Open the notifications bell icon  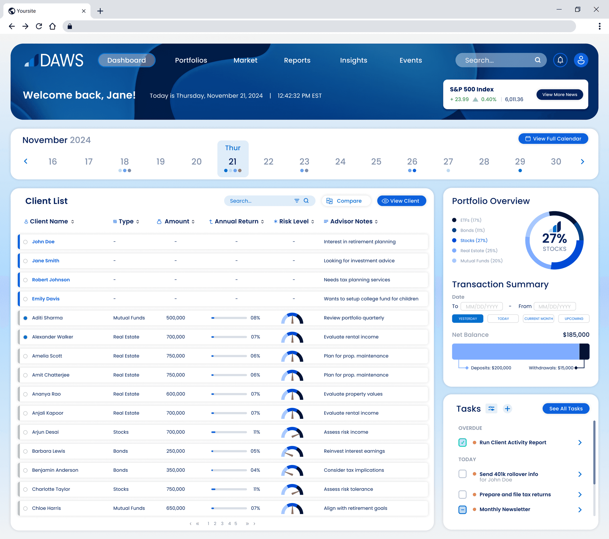coord(560,60)
